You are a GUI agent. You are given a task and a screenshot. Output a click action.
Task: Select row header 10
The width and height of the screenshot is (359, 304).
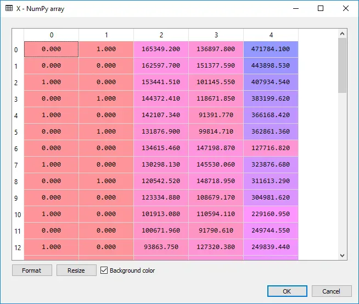[18, 214]
